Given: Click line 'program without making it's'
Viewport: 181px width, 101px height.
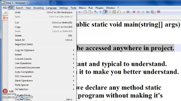Looking at the screenshot, I should pos(120,96).
